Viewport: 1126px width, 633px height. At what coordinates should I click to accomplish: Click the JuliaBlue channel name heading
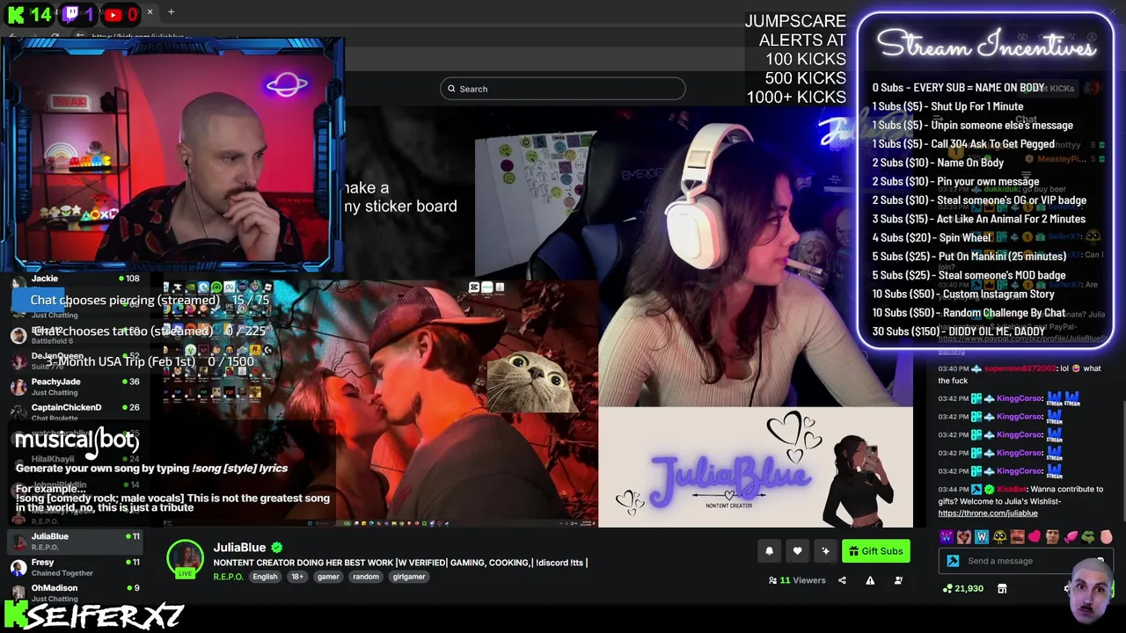click(x=239, y=548)
